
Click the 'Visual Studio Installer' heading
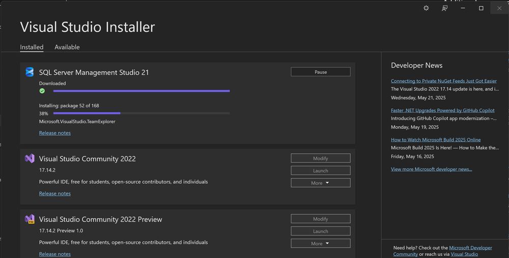88,26
